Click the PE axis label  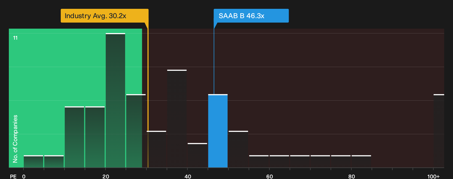(13, 177)
